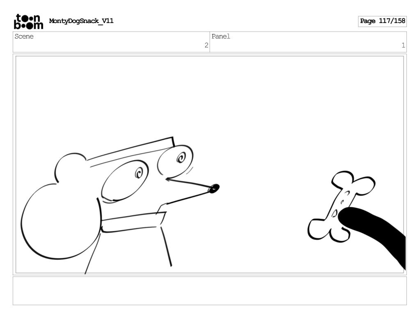The height and width of the screenshot is (324, 420).
Task: Select the MontyDogSnack_V11 project title
Action: point(81,21)
